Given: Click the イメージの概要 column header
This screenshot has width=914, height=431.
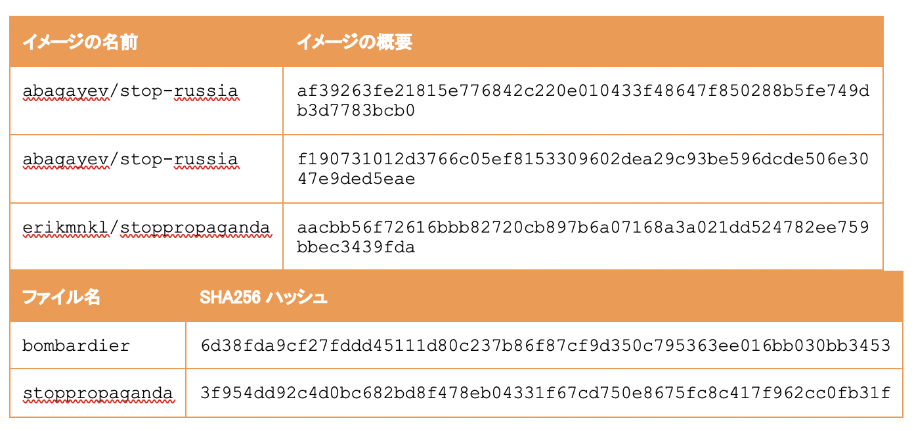Looking at the screenshot, I should pyautogui.click(x=355, y=42).
